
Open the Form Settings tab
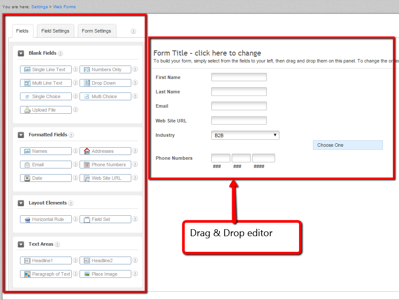[96, 31]
